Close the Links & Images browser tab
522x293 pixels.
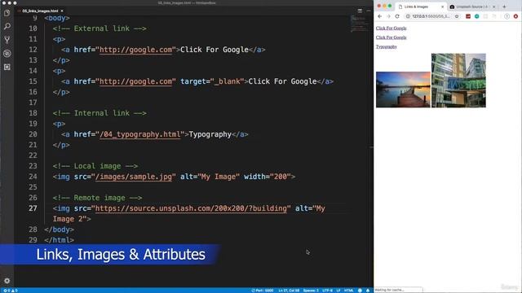pyautogui.click(x=442, y=7)
